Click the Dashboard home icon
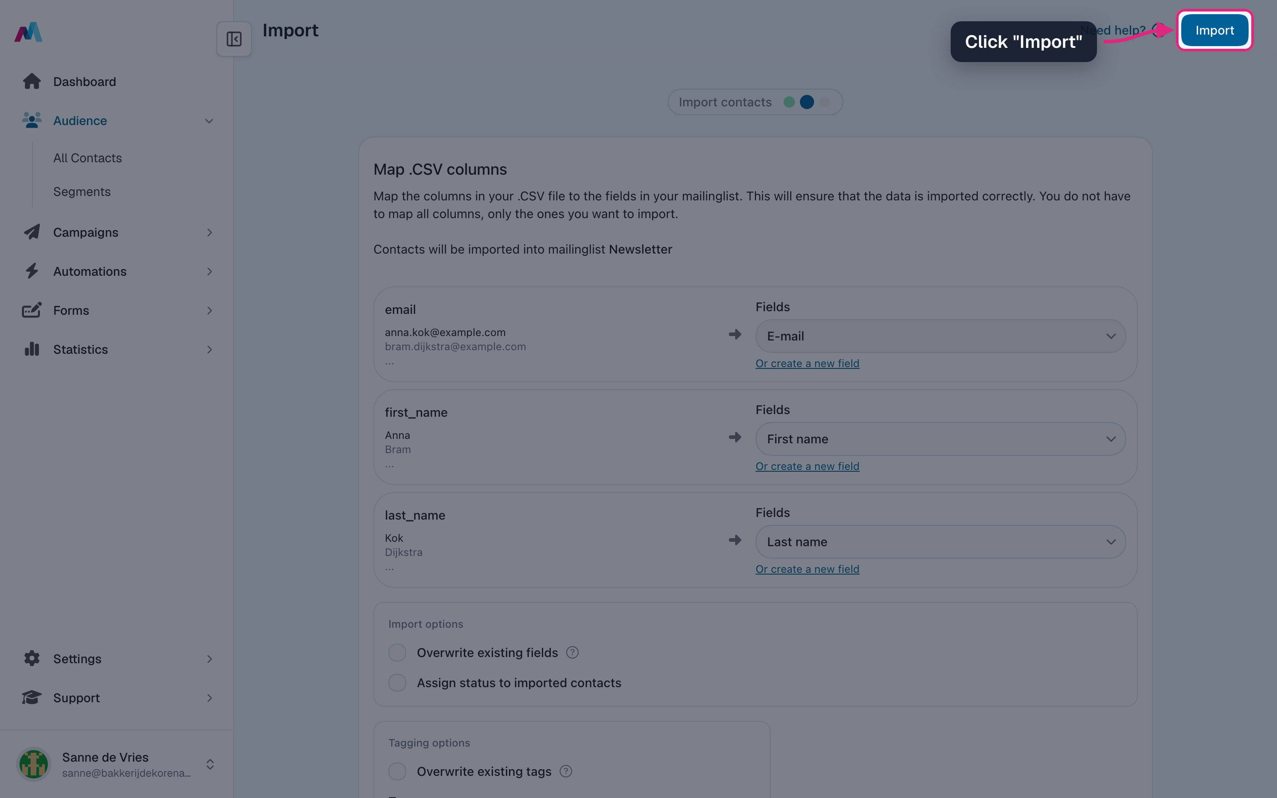The height and width of the screenshot is (798, 1277). (x=31, y=81)
